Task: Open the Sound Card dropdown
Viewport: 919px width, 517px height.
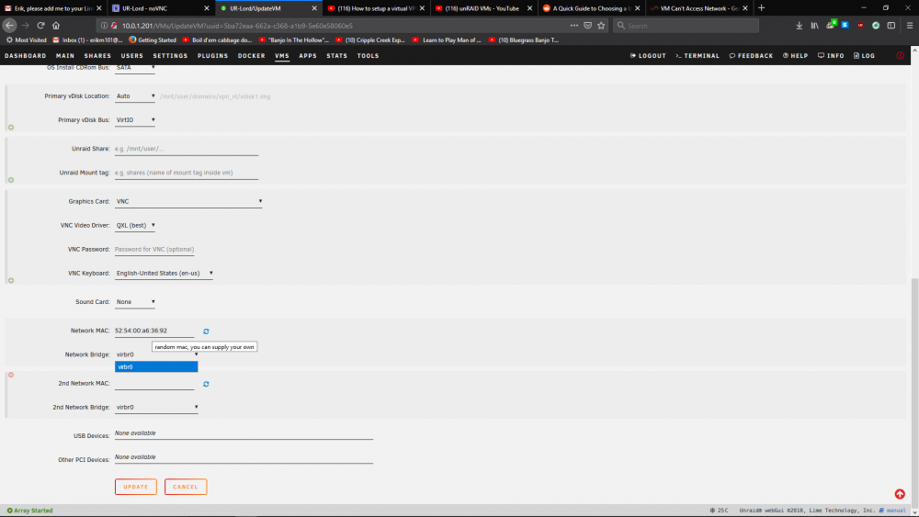Action: click(x=135, y=302)
